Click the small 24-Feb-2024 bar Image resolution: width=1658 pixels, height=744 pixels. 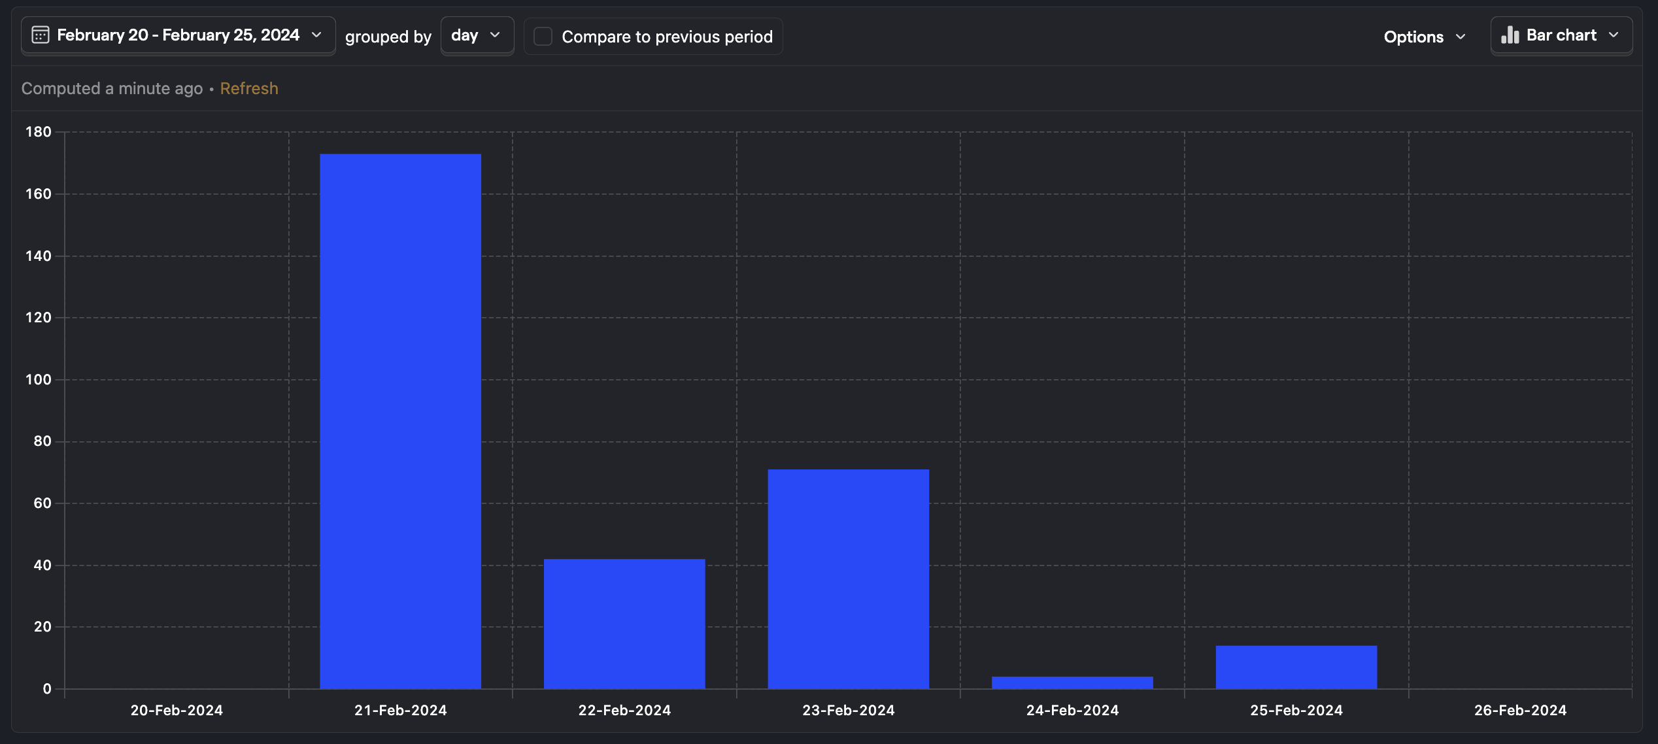(1072, 683)
